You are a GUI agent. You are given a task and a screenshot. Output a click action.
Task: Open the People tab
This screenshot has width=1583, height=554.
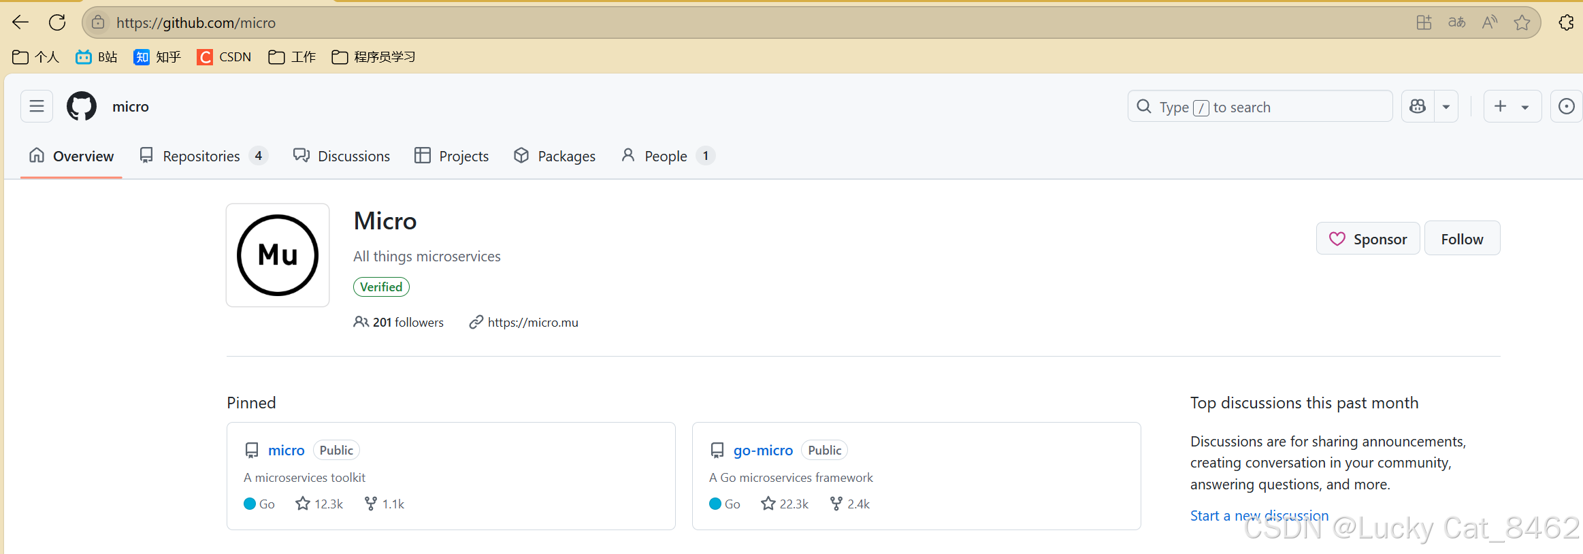point(668,156)
